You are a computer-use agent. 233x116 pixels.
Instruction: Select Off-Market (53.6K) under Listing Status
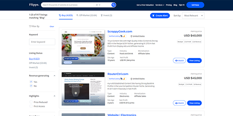tap(38, 63)
